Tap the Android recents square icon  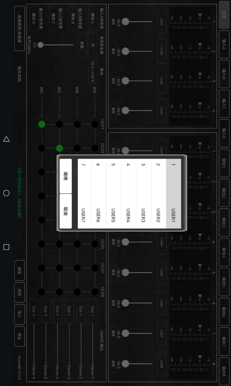pos(6,247)
